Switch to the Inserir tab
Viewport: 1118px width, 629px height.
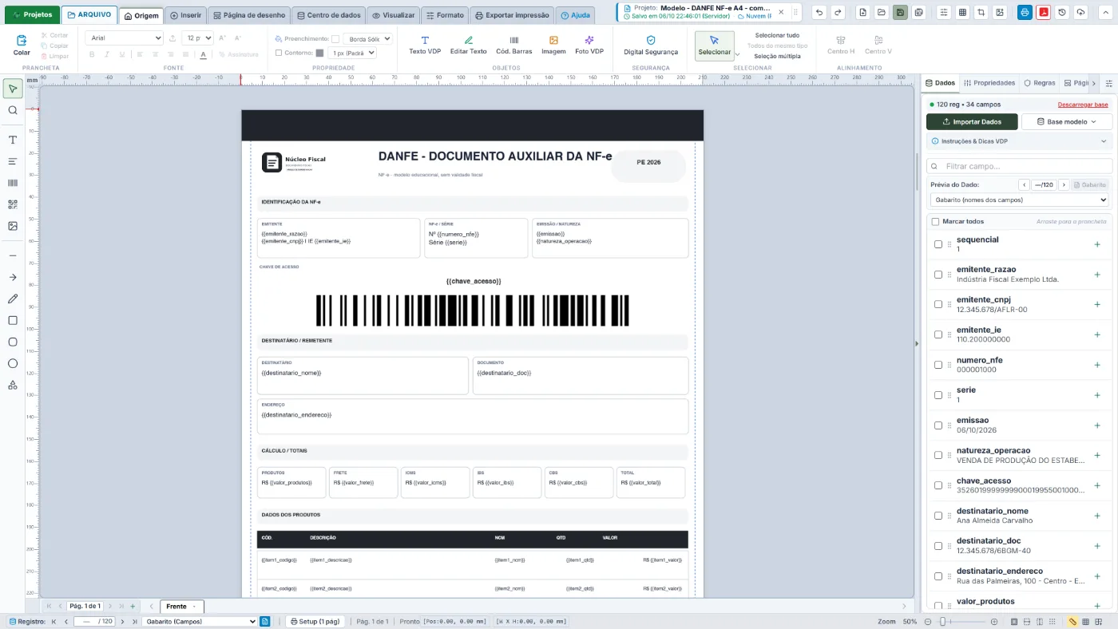(185, 15)
